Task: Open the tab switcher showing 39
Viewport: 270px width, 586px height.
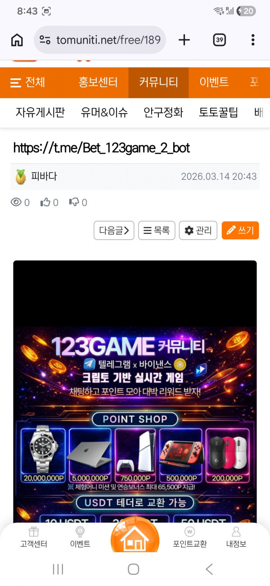Action: tap(219, 40)
